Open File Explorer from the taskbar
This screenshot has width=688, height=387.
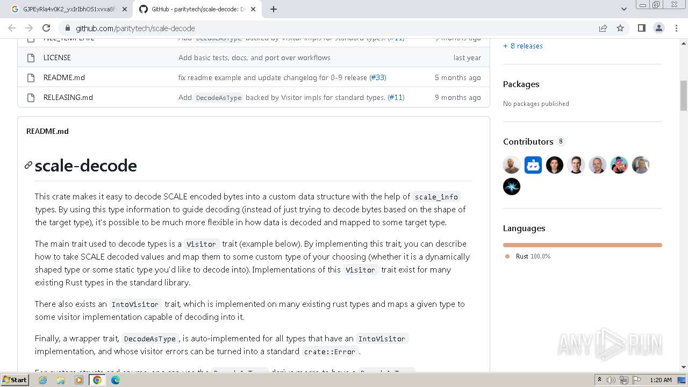61,380
